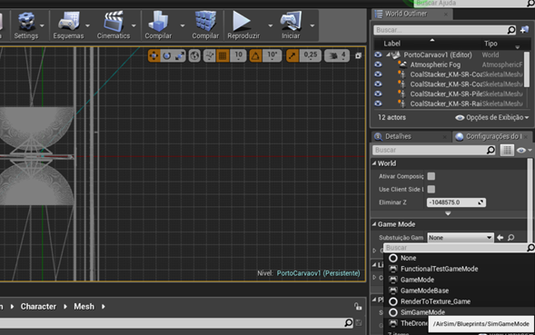The height and width of the screenshot is (335, 535).
Task: Enable Use Client Side checkbox
Action: 431,190
